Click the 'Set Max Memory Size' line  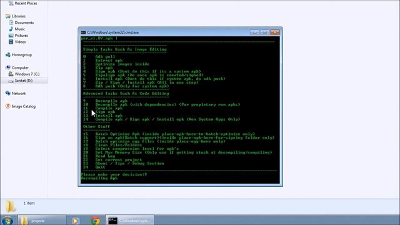[177, 152]
